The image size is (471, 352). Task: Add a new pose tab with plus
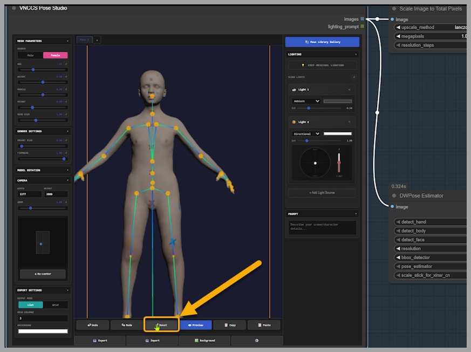point(97,40)
